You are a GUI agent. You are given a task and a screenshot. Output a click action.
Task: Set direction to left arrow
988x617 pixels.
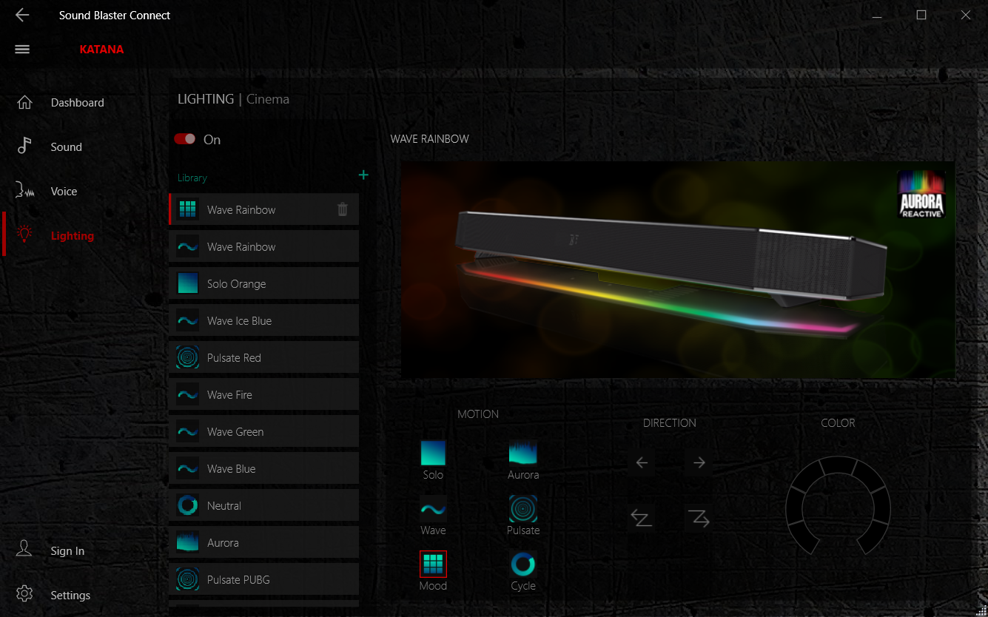[642, 463]
